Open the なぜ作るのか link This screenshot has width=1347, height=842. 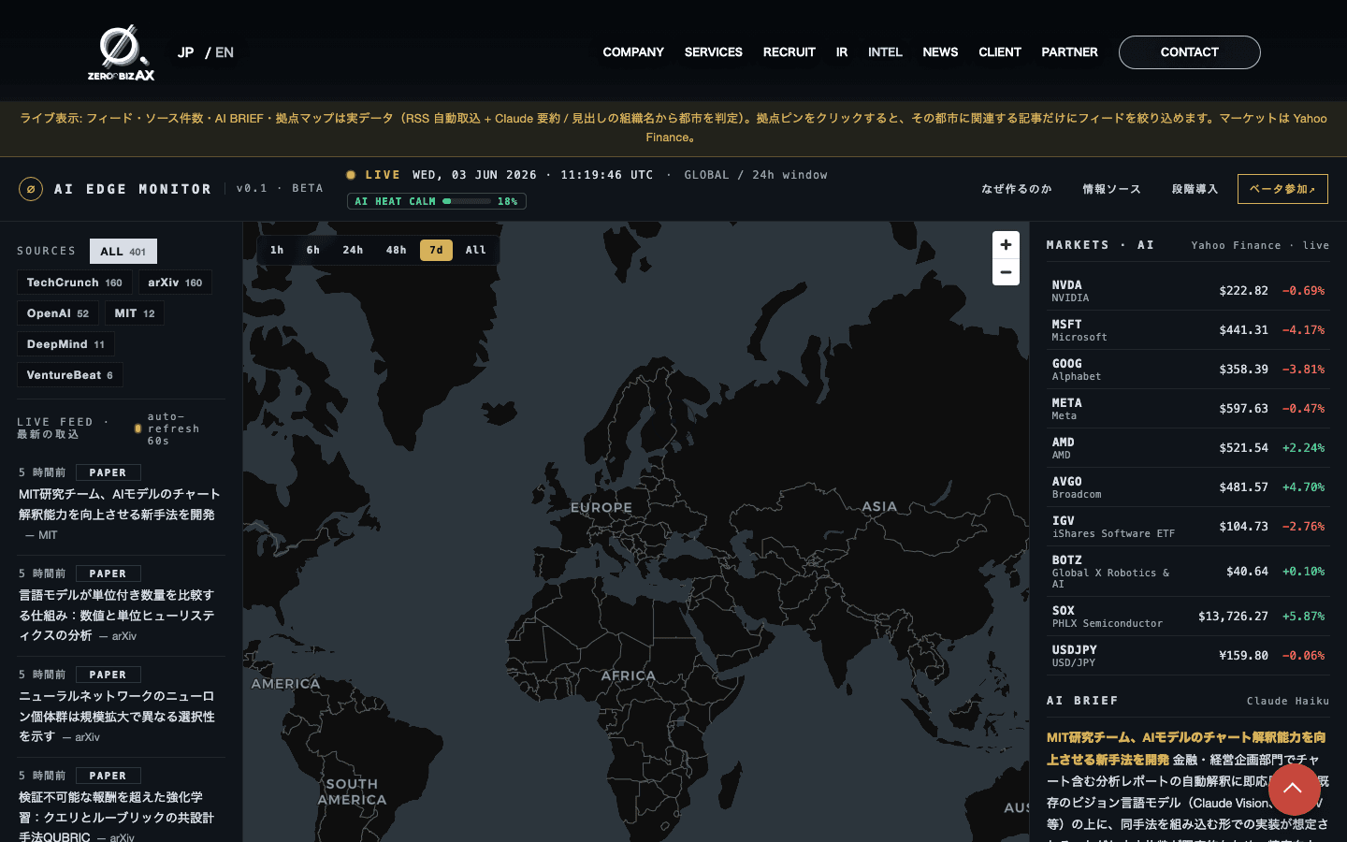pyautogui.click(x=1017, y=189)
